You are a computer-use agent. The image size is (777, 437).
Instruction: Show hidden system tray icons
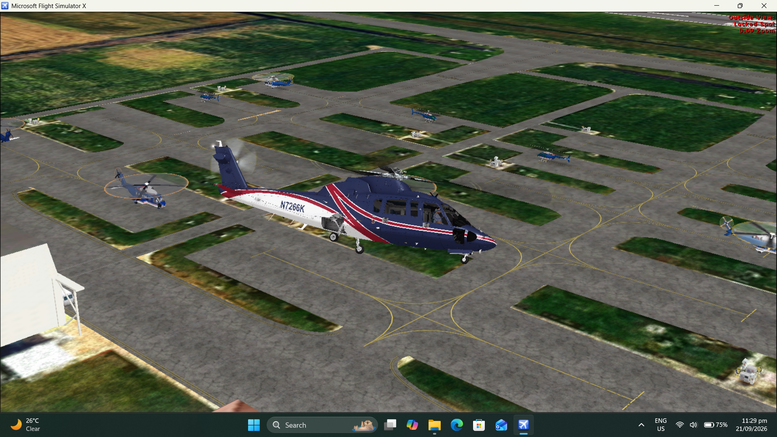[x=641, y=425]
